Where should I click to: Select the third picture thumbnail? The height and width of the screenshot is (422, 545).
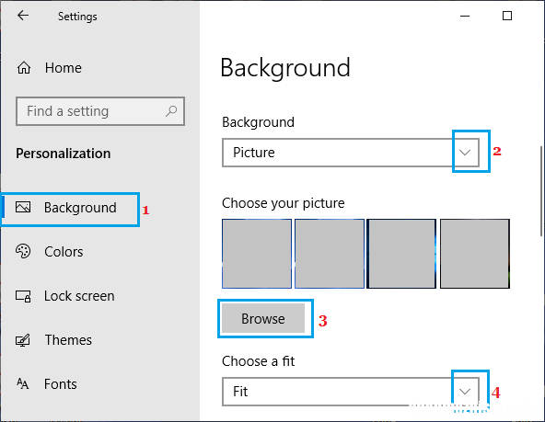(x=401, y=254)
